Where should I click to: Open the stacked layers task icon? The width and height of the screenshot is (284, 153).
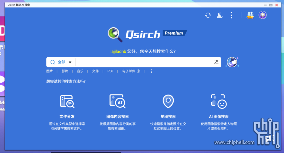pyautogui.click(x=219, y=15)
